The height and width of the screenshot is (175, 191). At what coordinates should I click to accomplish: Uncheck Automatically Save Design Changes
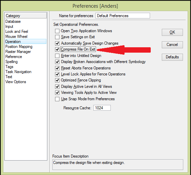57,43
